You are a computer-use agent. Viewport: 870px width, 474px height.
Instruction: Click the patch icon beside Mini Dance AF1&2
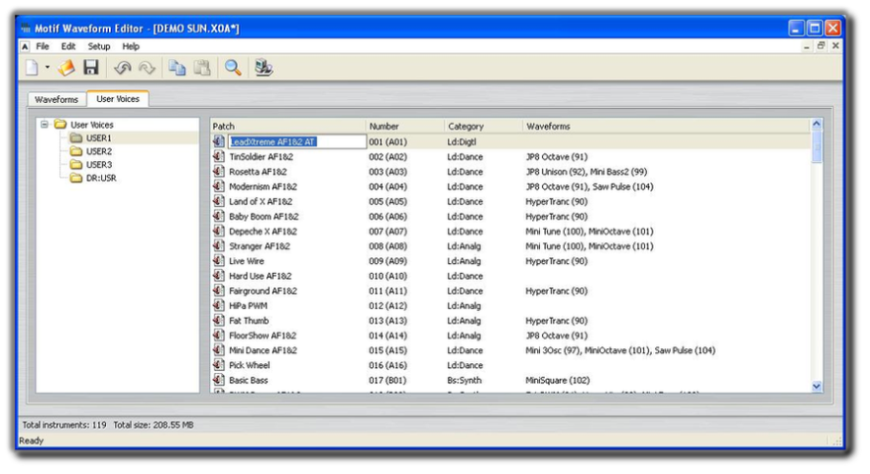219,350
